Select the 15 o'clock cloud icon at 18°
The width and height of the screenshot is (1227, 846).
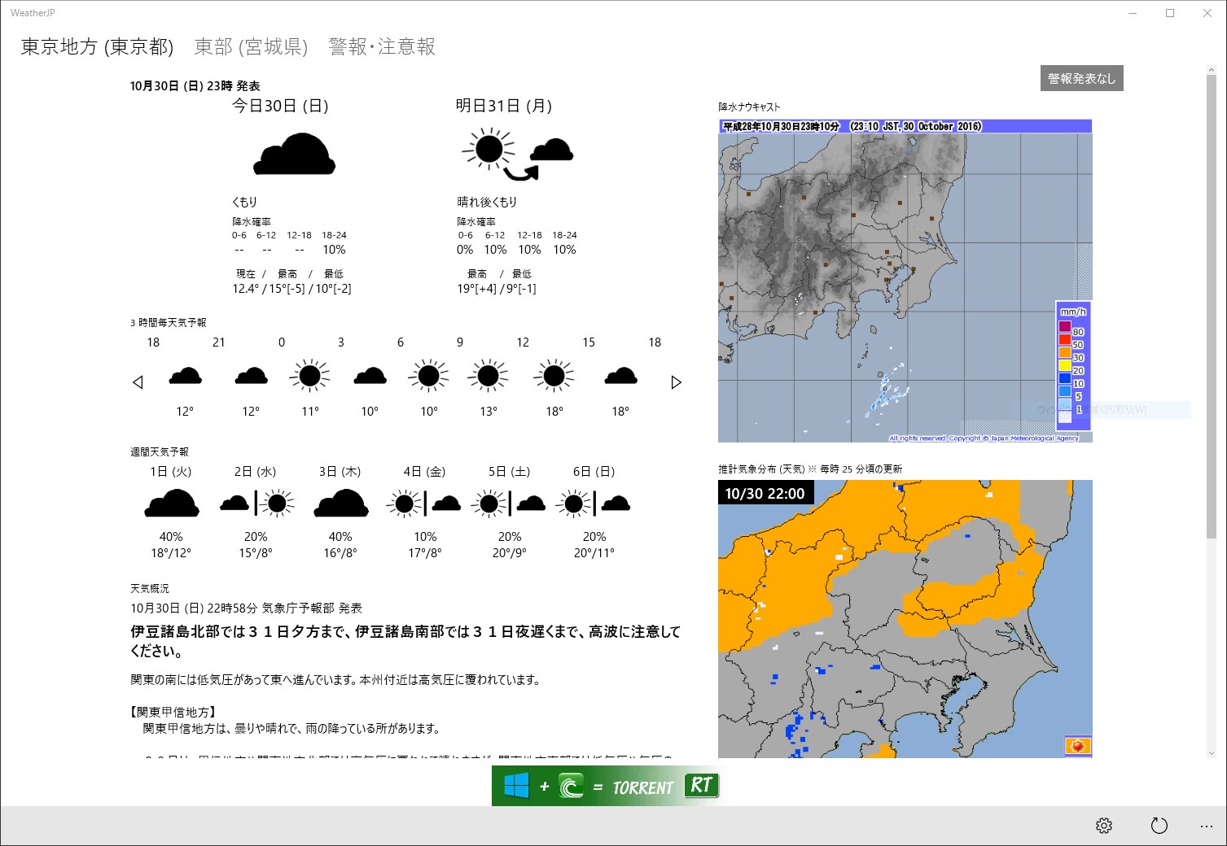click(x=620, y=376)
